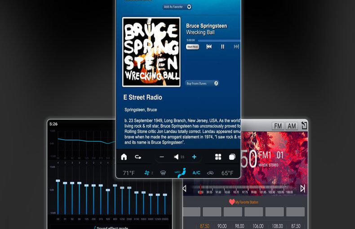Pause the Wrecking Ball track

(222, 47)
